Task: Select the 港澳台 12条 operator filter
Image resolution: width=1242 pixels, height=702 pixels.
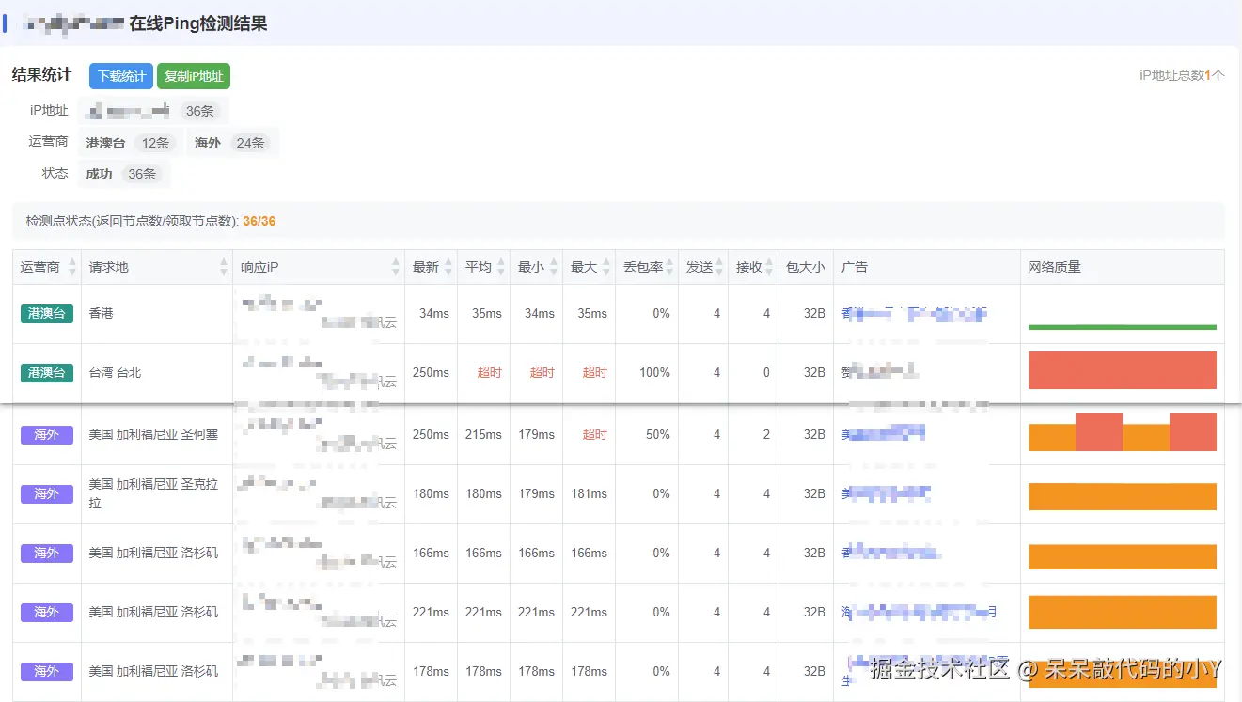Action: 130,143
